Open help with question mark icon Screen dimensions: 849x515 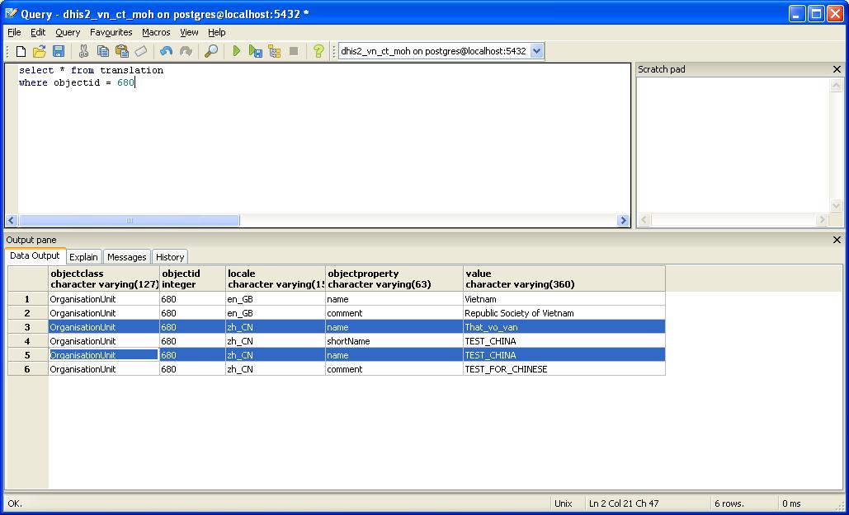[x=318, y=51]
